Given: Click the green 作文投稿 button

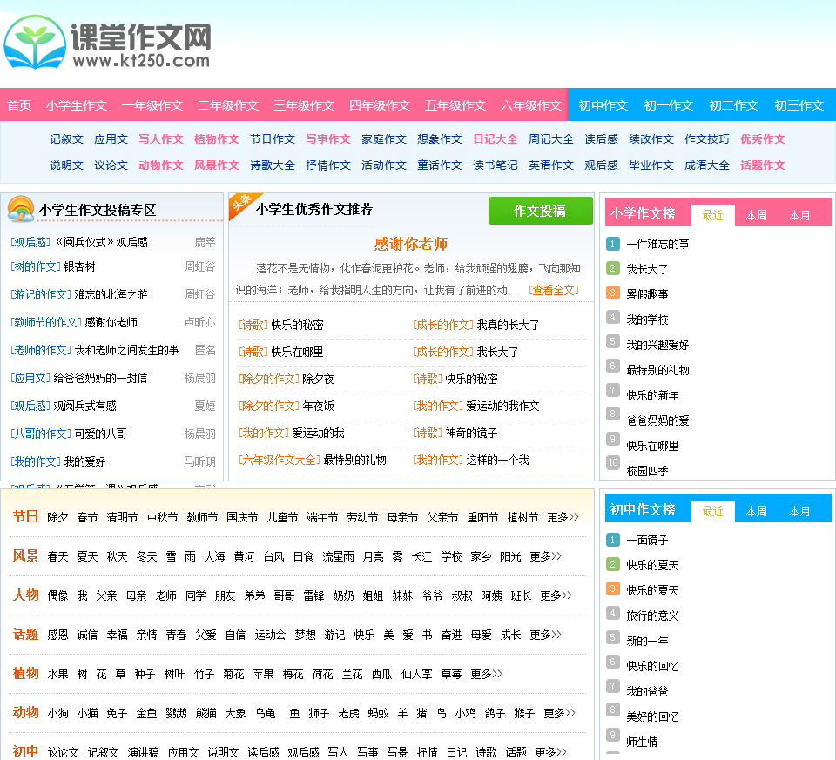Looking at the screenshot, I should point(541,211).
